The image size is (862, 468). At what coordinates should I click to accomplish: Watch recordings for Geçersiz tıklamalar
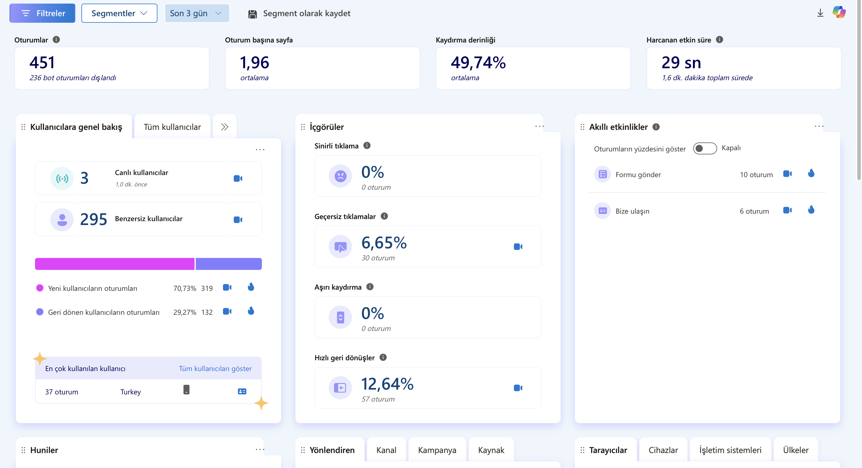(518, 247)
